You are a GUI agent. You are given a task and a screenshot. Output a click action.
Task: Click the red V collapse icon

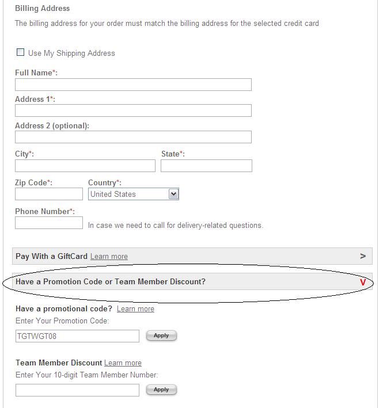pos(363,282)
